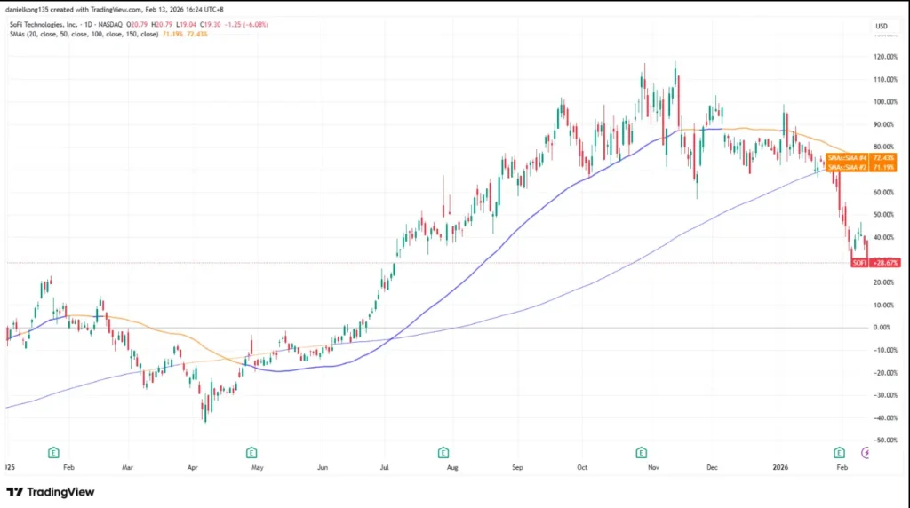Click the Aug label on time axis

(x=452, y=467)
